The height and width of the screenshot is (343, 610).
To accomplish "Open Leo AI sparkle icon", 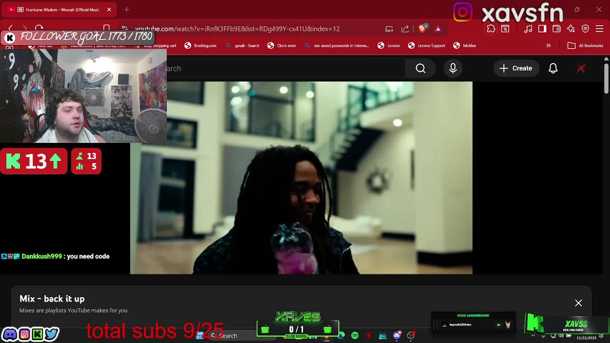I will point(571,29).
